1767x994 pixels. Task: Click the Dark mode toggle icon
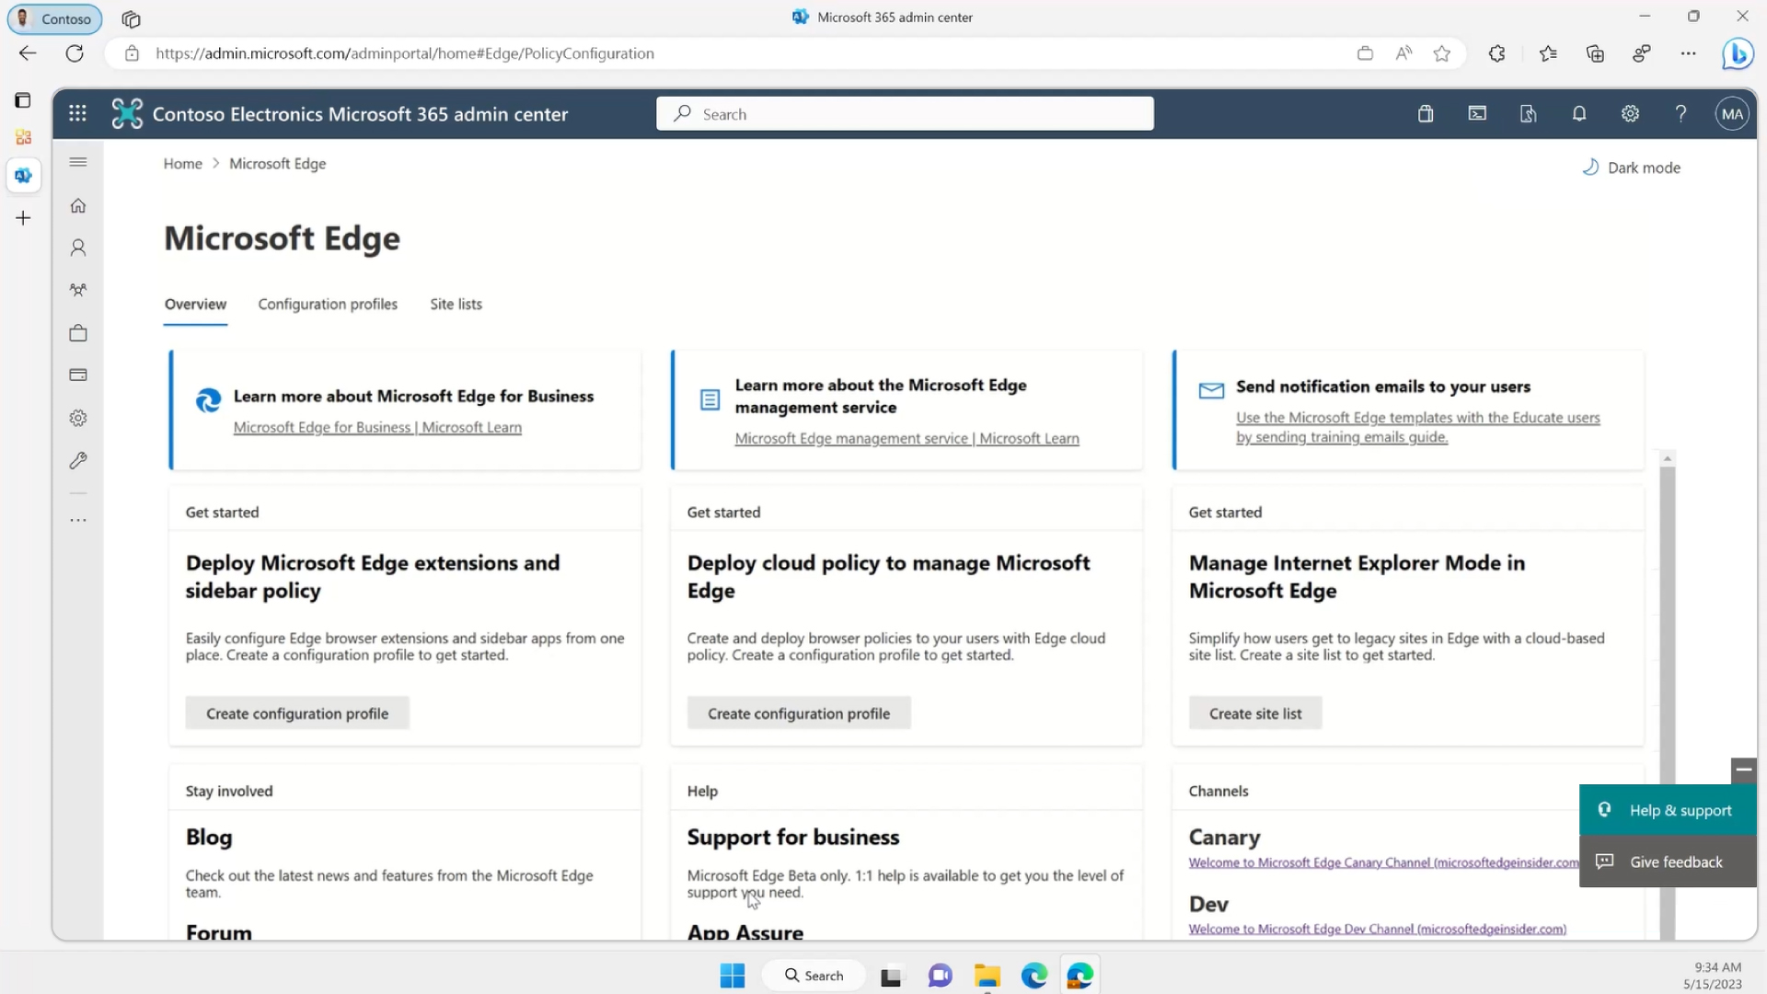click(1589, 168)
